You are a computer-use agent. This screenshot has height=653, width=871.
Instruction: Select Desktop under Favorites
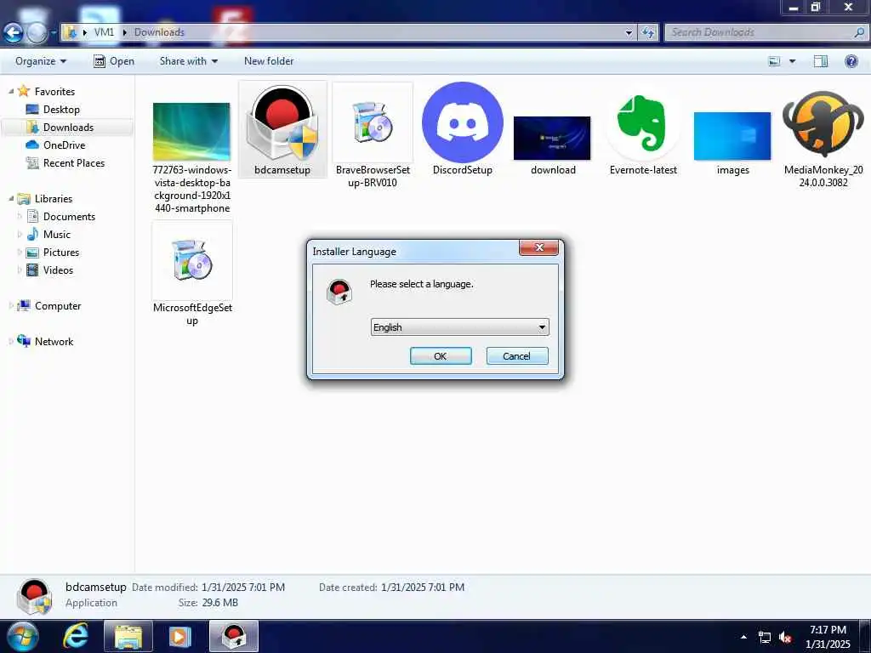tap(61, 110)
